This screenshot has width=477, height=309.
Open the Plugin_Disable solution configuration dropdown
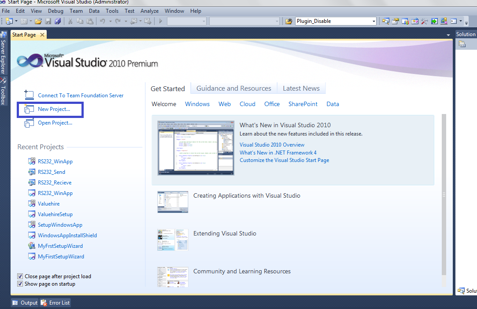[373, 21]
